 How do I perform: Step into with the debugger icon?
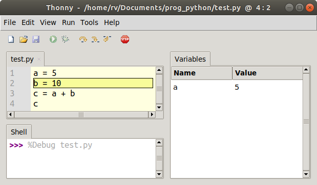tap(95, 39)
